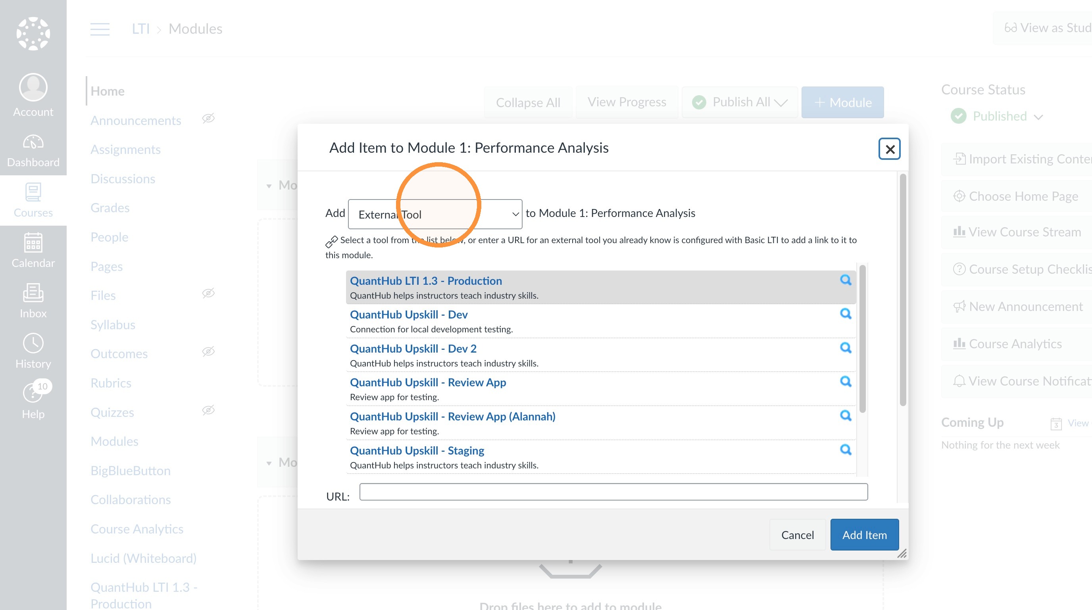The height and width of the screenshot is (610, 1092).
Task: Click the View Progress button
Action: pos(627,102)
